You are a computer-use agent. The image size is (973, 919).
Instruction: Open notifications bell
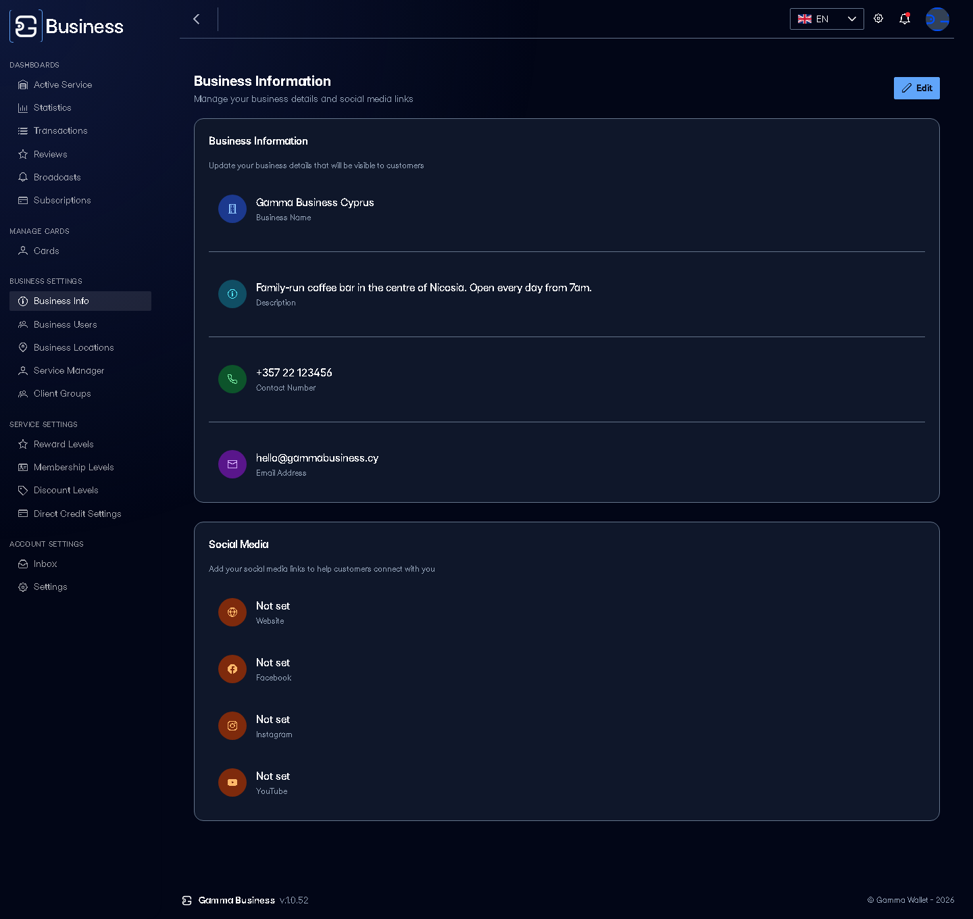[905, 19]
